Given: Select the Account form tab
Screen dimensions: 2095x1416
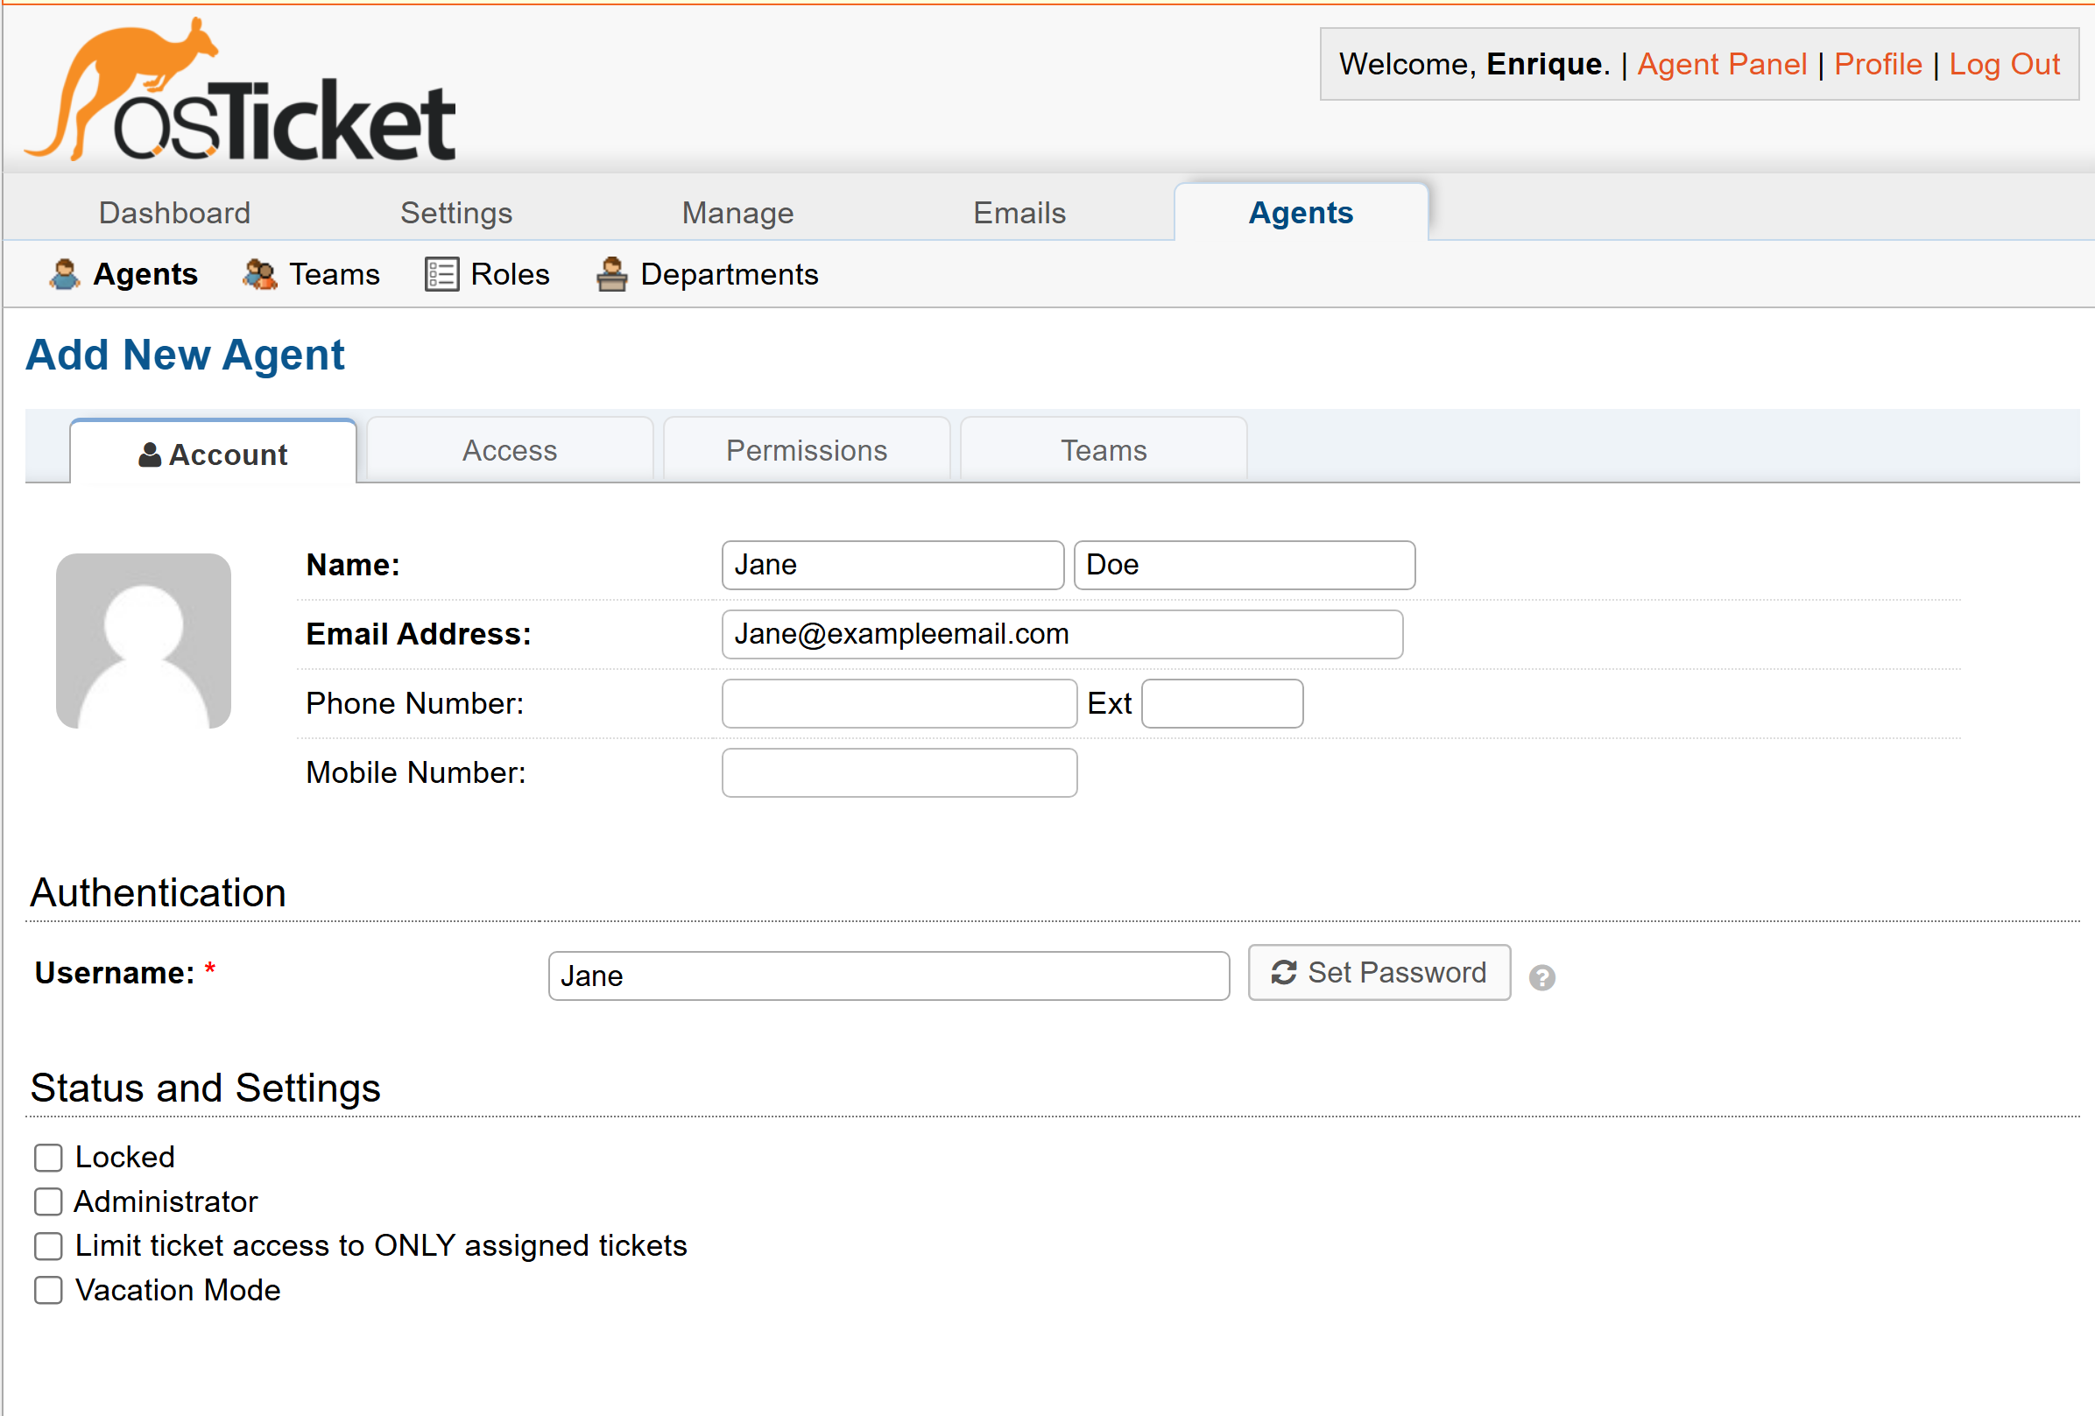Looking at the screenshot, I should coord(214,452).
